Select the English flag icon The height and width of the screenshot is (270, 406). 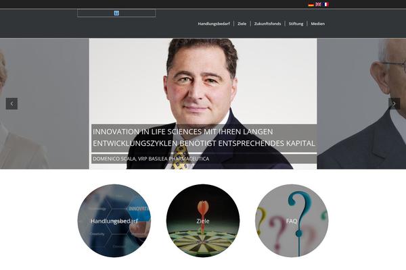pyautogui.click(x=318, y=5)
